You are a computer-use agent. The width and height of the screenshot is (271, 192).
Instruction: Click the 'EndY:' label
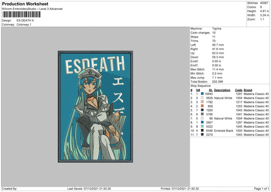(194, 65)
